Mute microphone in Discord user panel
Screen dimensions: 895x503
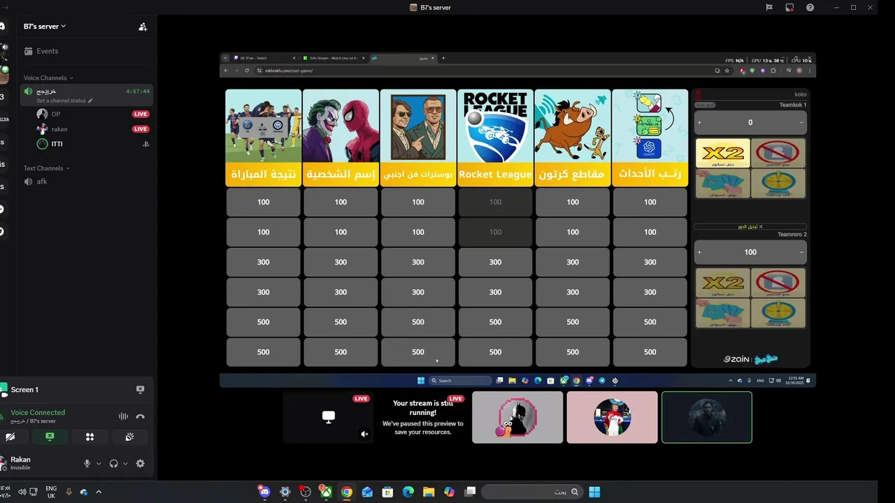coord(87,463)
